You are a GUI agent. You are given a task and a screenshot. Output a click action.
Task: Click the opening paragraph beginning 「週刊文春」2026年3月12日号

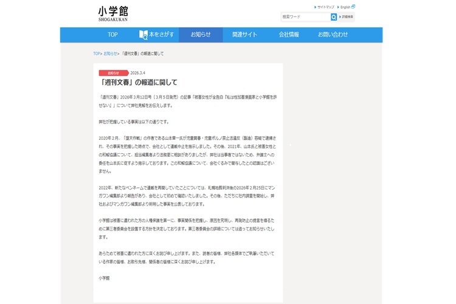[188, 102]
